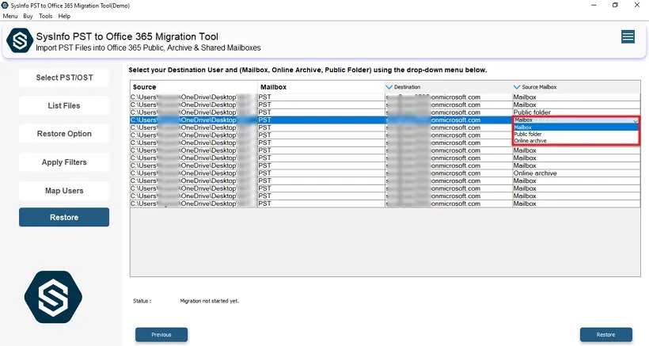
Task: Restore down the application window
Action: [615, 5]
